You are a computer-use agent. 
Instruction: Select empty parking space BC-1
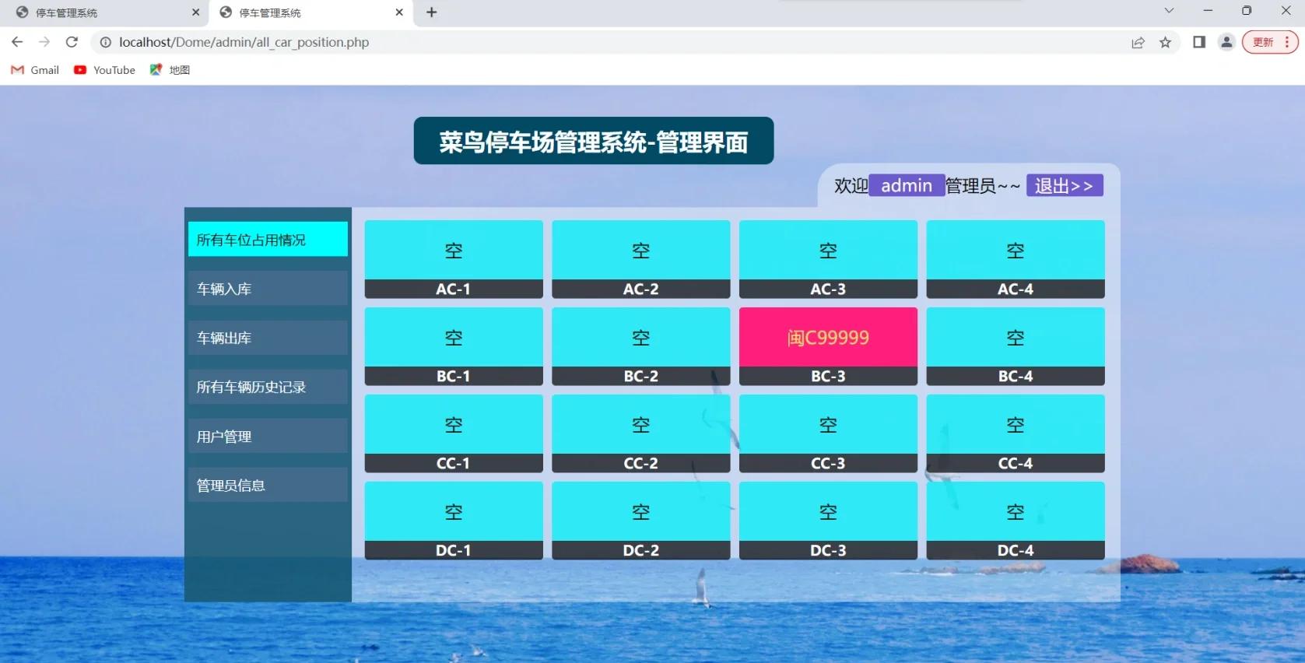[454, 346]
